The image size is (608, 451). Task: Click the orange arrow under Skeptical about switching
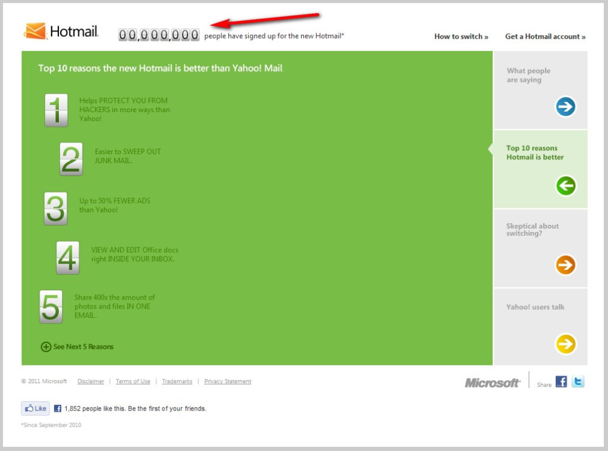pos(566,265)
